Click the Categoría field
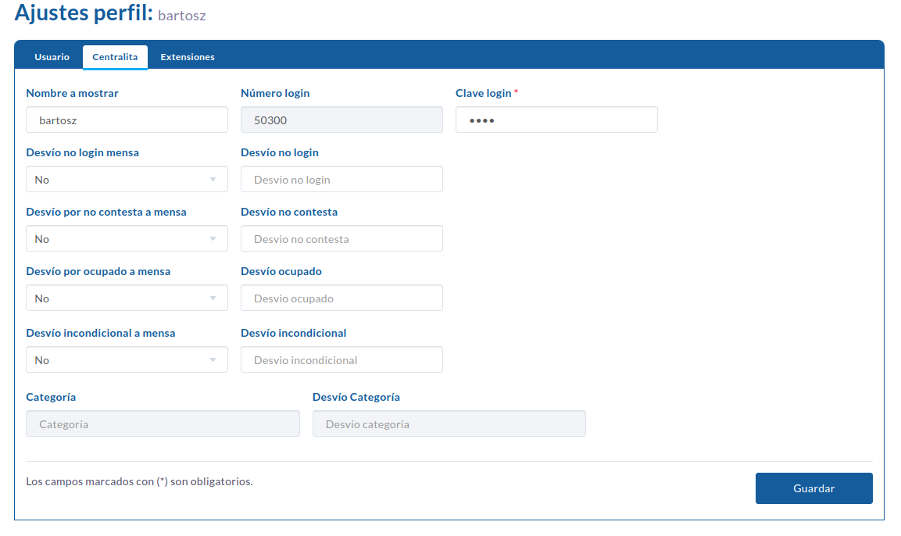This screenshot has height=536, width=901. pyautogui.click(x=163, y=424)
